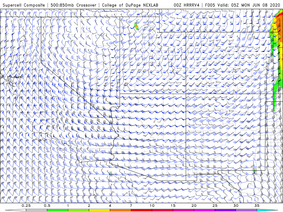The width and height of the screenshot is (283, 212).
Task: Click the orange legend swatch between 4 and 7
Action: (x=120, y=210)
